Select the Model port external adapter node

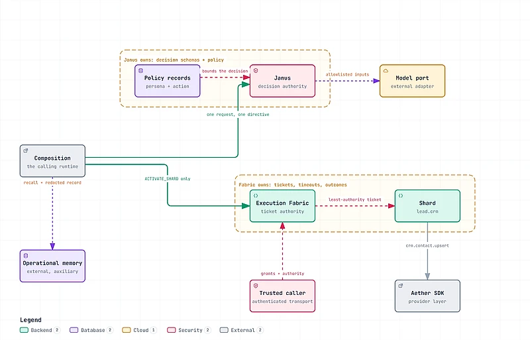click(412, 81)
